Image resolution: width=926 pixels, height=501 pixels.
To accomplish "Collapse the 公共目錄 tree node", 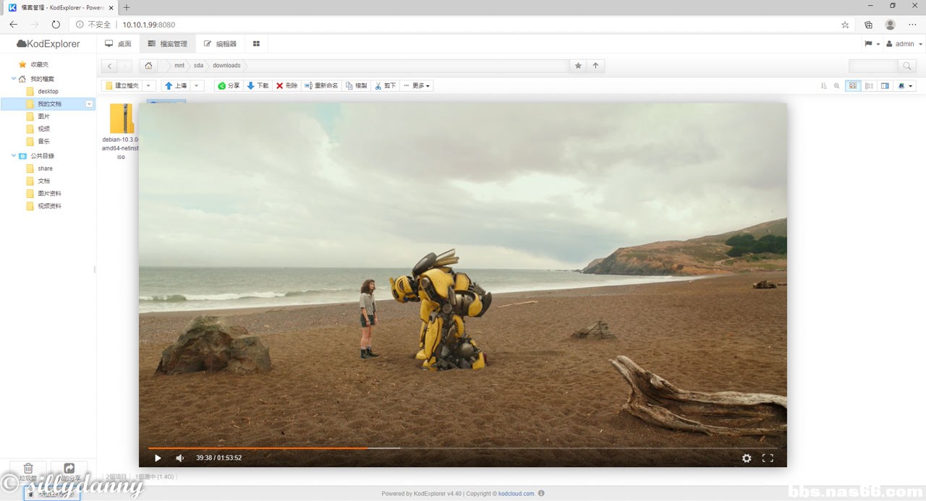I will 14,155.
